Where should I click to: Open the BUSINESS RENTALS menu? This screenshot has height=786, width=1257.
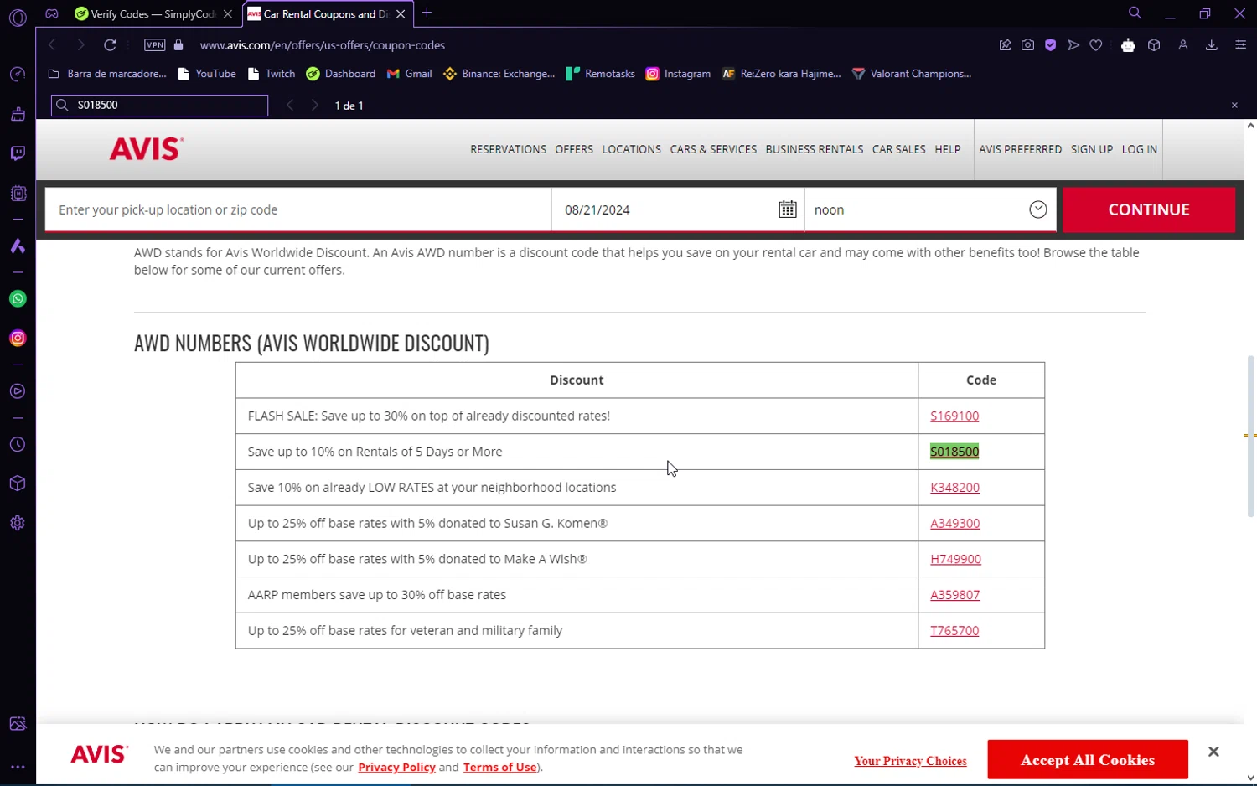[815, 149]
